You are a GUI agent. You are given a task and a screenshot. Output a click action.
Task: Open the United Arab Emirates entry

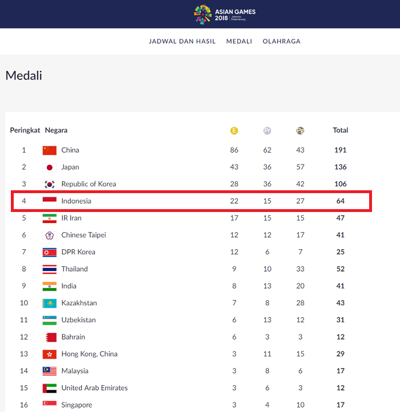pos(94,388)
